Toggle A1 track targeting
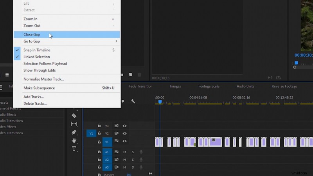313x176 pixels. (107, 152)
